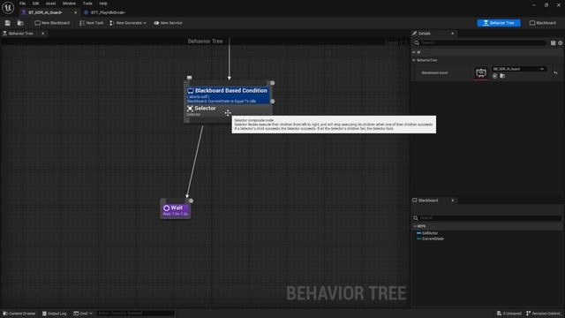The height and width of the screenshot is (318, 565).
Task: Switch to Blackboard mode button
Action: point(543,23)
